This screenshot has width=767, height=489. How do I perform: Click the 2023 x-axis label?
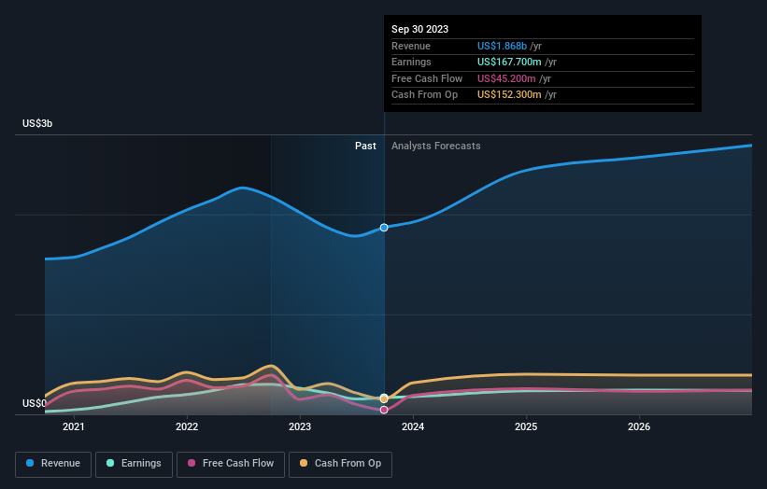(300, 427)
